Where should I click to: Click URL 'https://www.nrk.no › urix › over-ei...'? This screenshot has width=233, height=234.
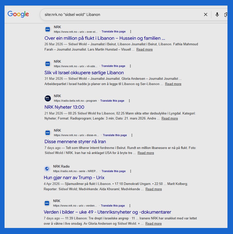coord(76,32)
